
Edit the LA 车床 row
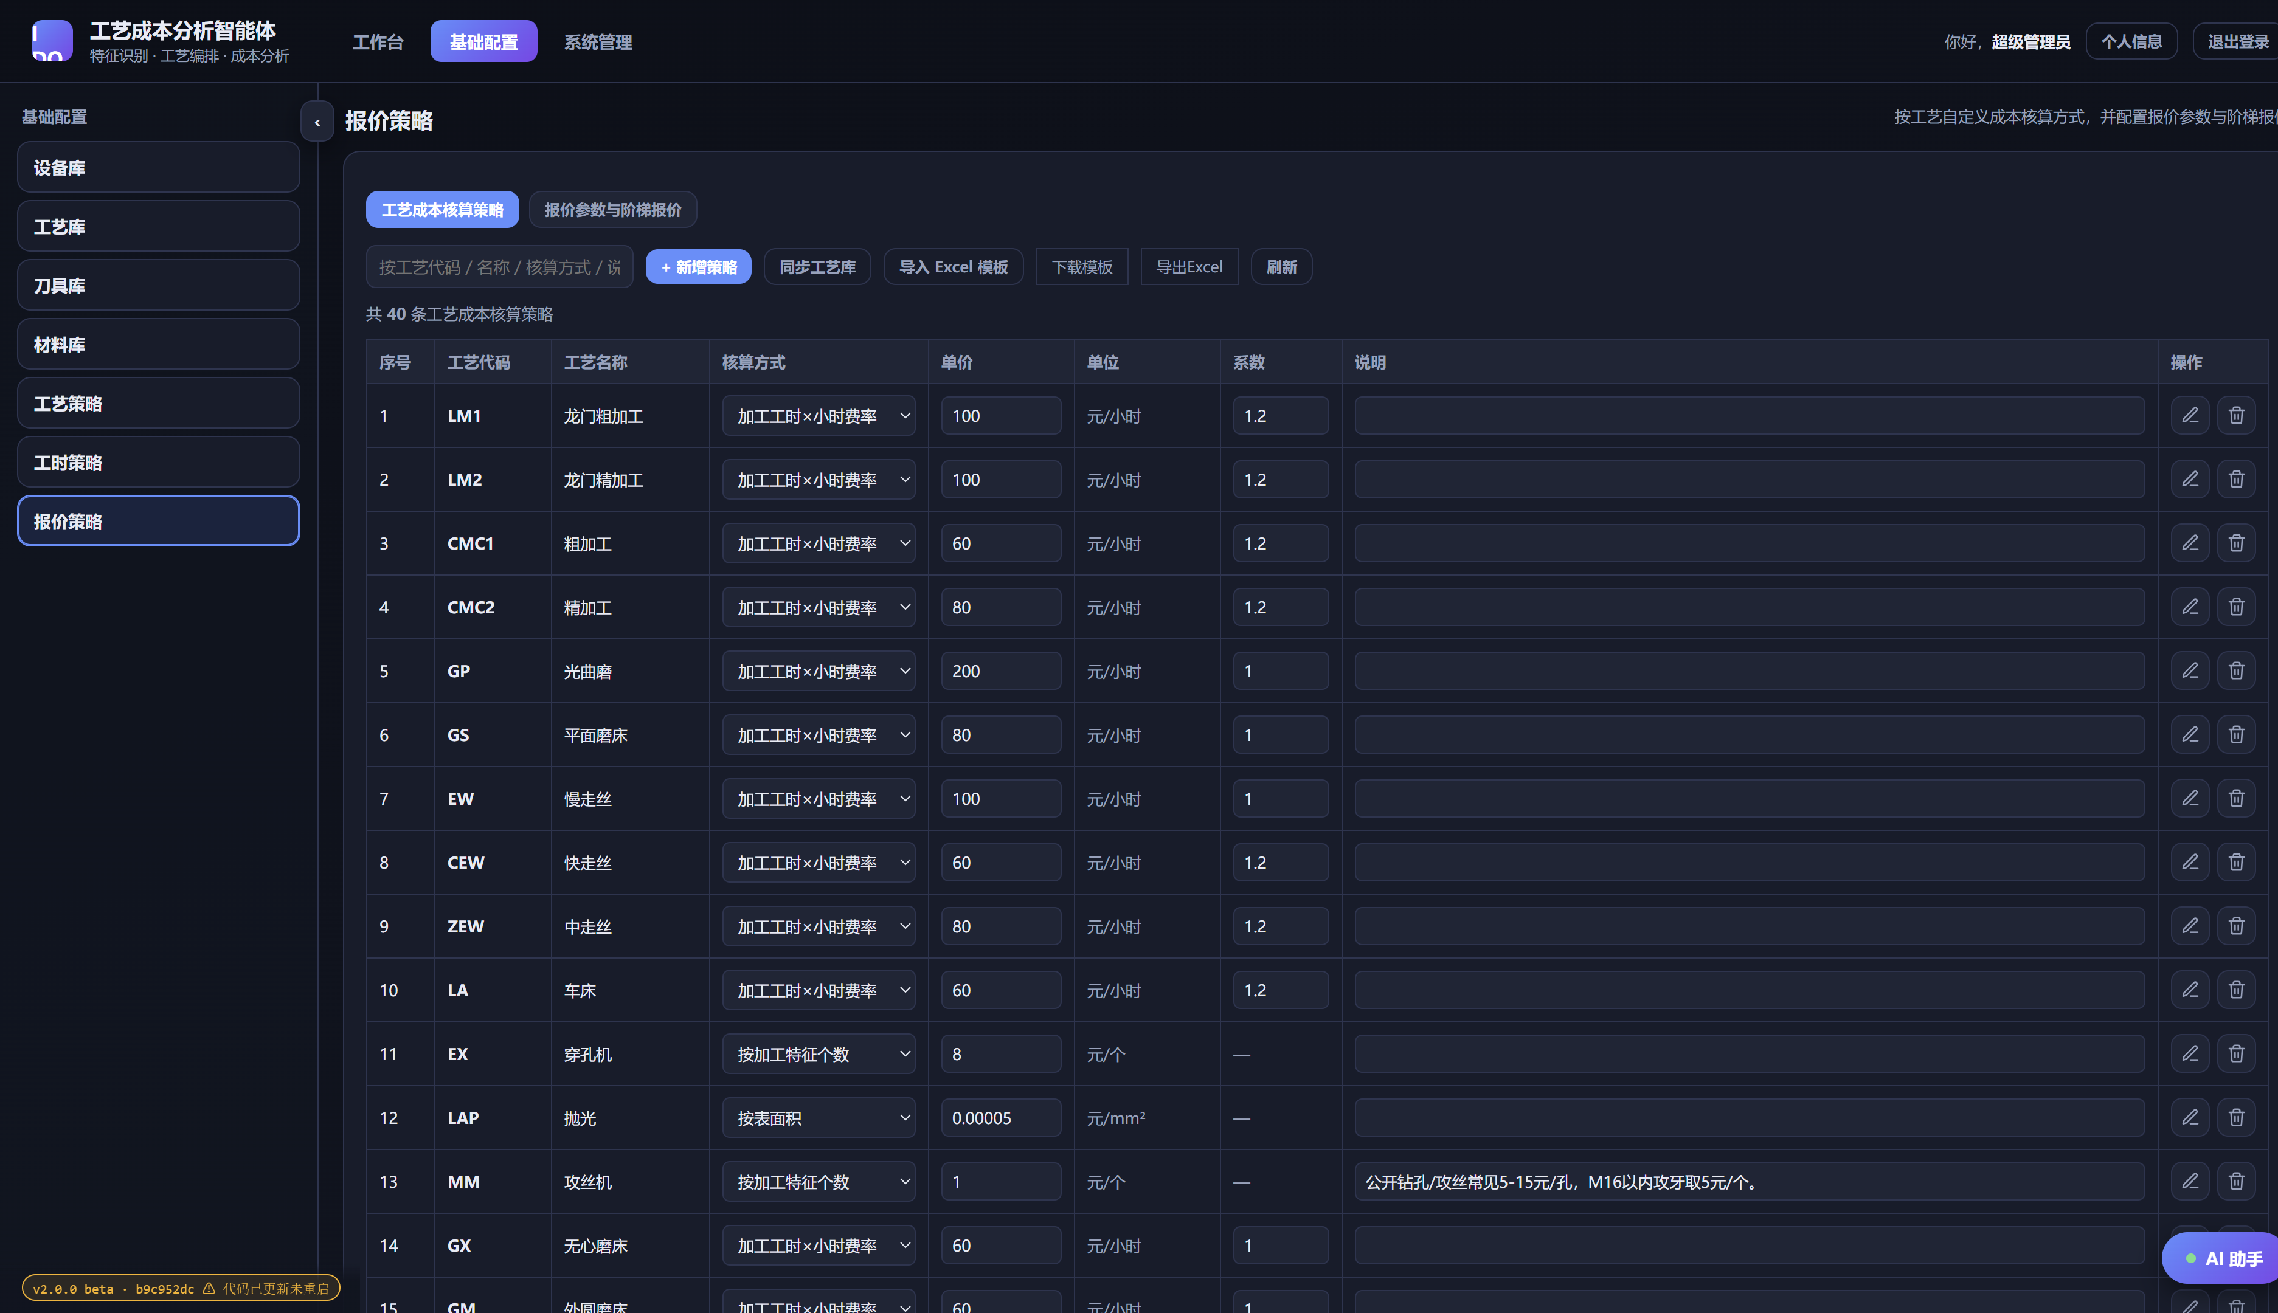tap(2190, 990)
